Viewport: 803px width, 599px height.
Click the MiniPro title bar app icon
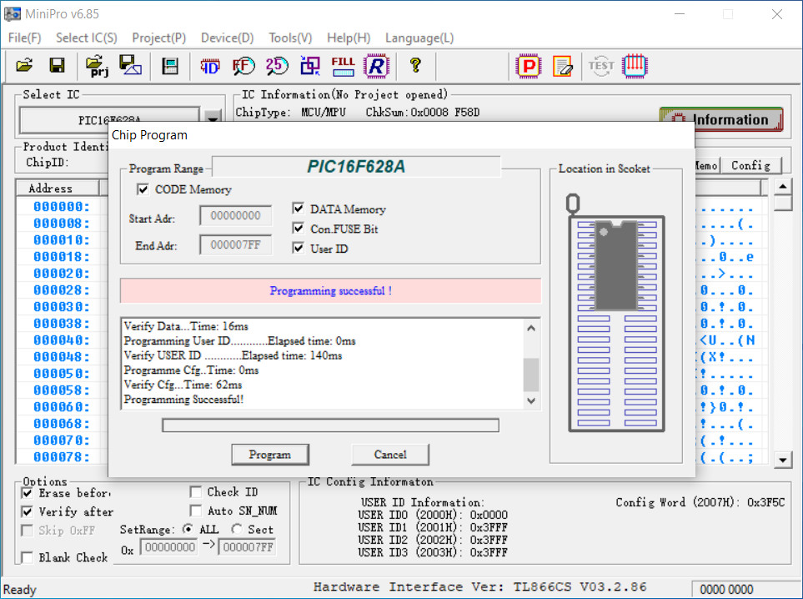coord(13,14)
